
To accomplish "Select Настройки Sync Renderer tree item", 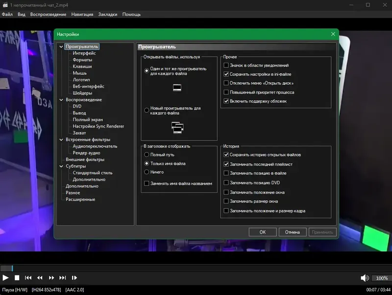I will pyautogui.click(x=98, y=126).
